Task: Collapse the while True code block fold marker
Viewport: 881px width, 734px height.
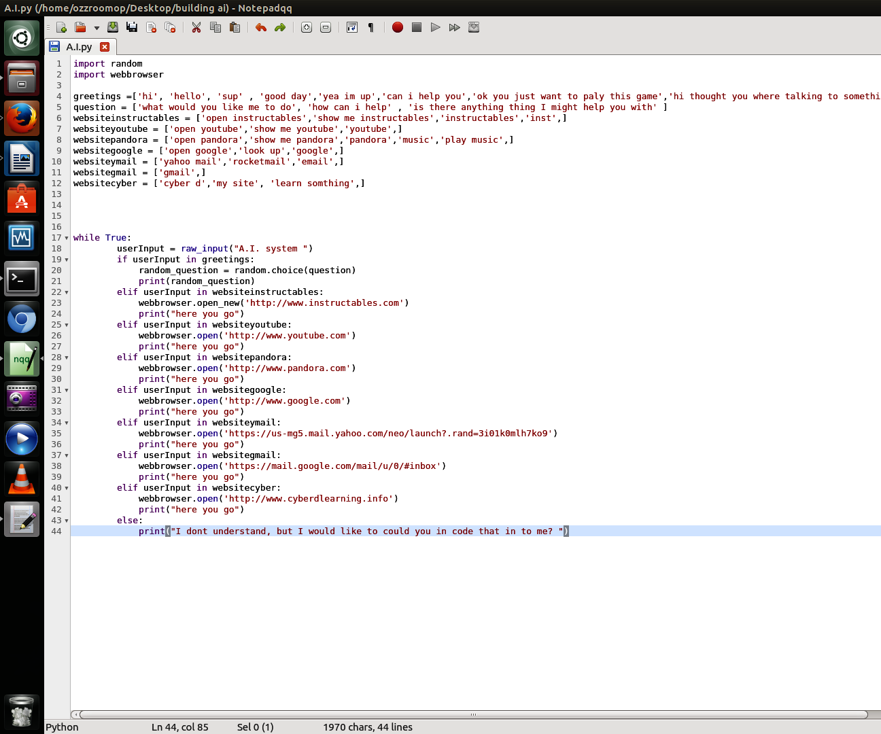Action: [65, 237]
